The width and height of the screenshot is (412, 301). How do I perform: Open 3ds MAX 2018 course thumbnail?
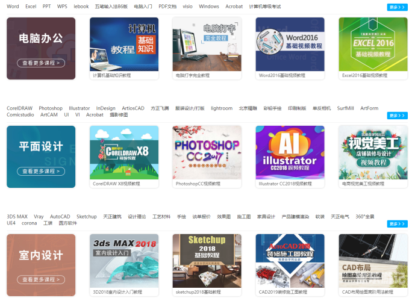click(x=124, y=261)
